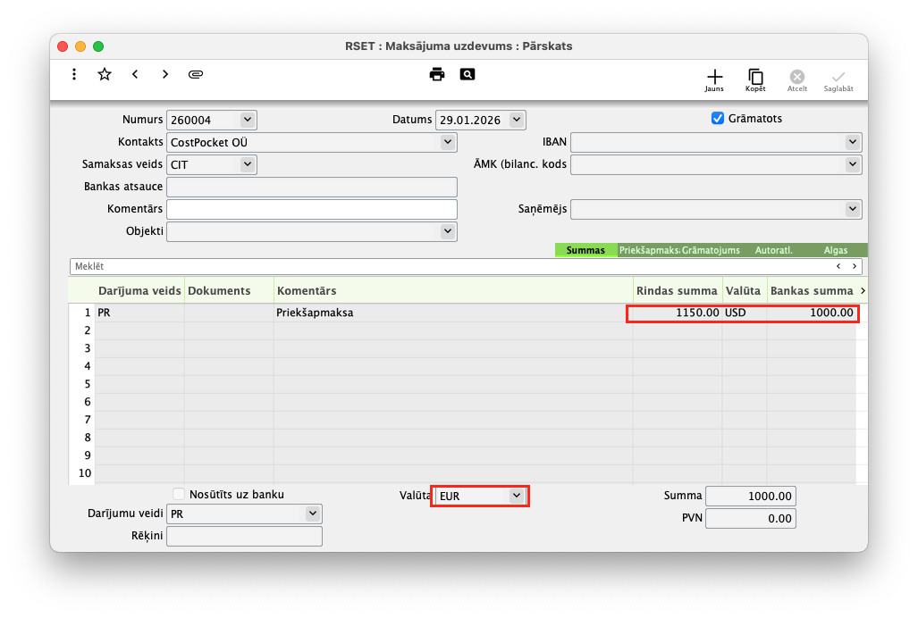Switch to the Algas tab
Image resolution: width=918 pixels, height=618 pixels.
(x=835, y=251)
